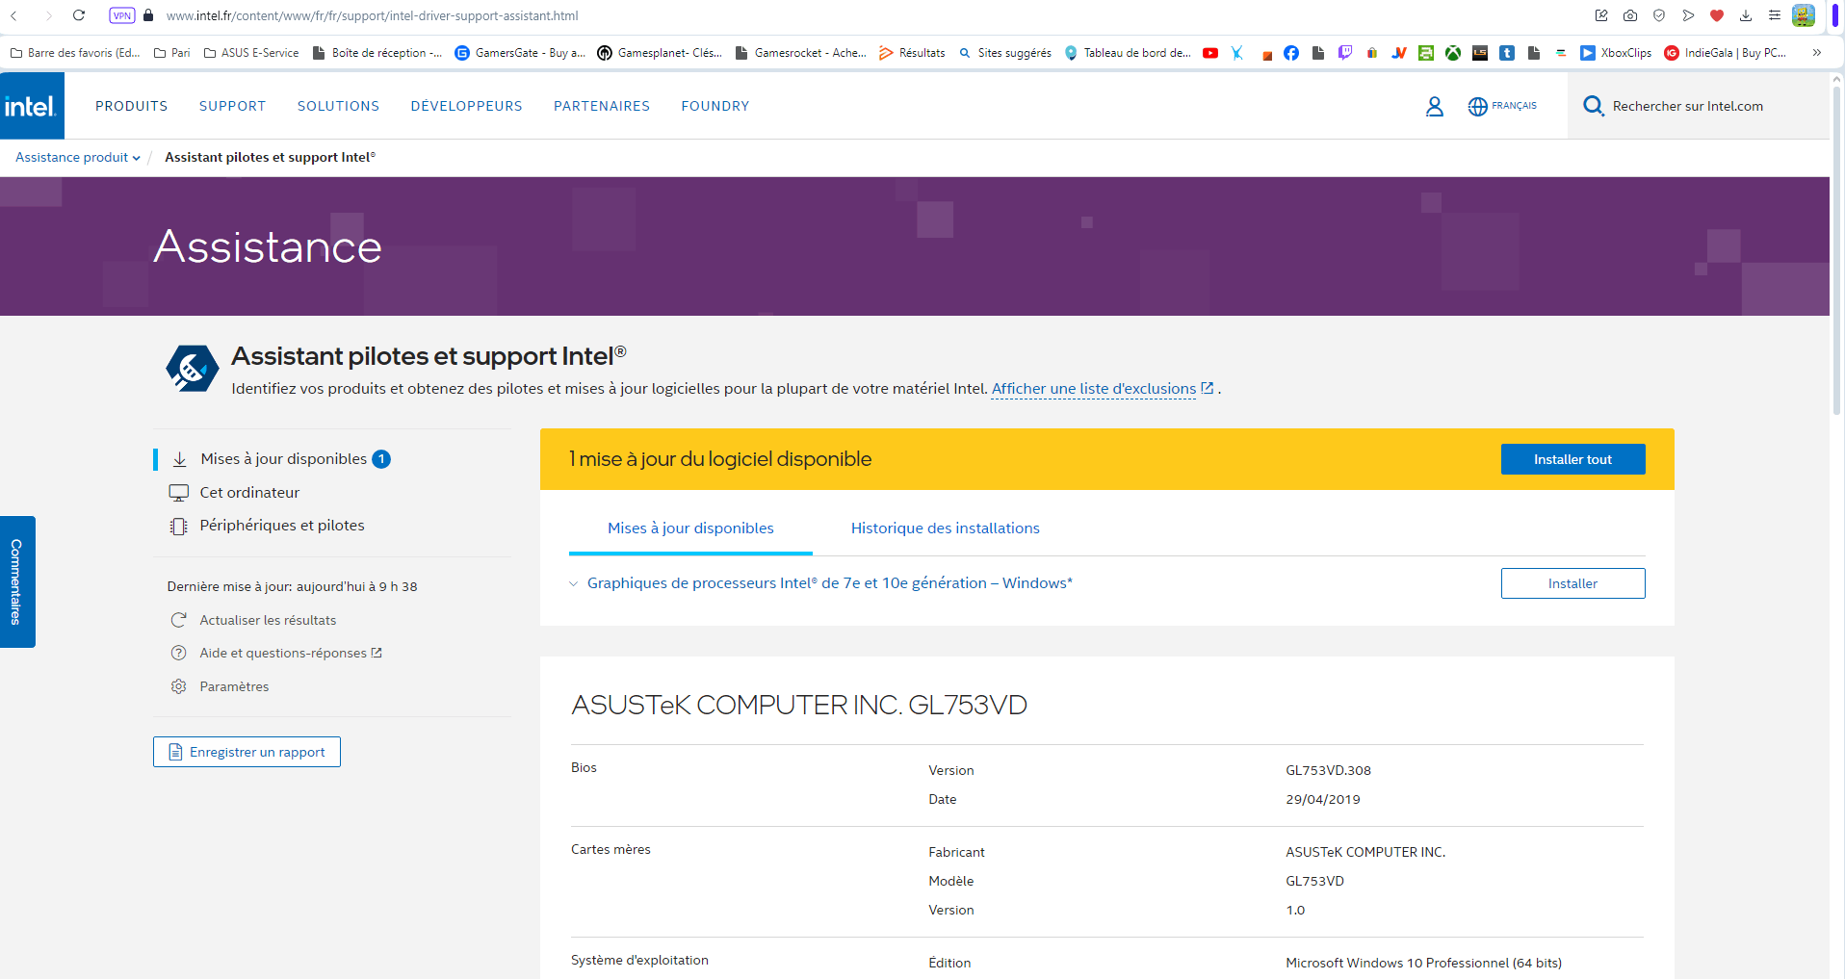Click the browser back arrow
This screenshot has width=1845, height=979.
(14, 15)
